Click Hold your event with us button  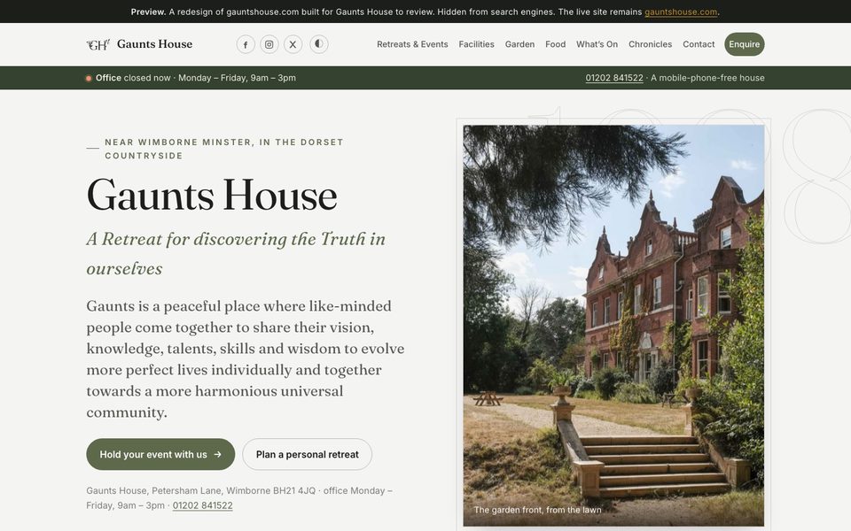[160, 454]
